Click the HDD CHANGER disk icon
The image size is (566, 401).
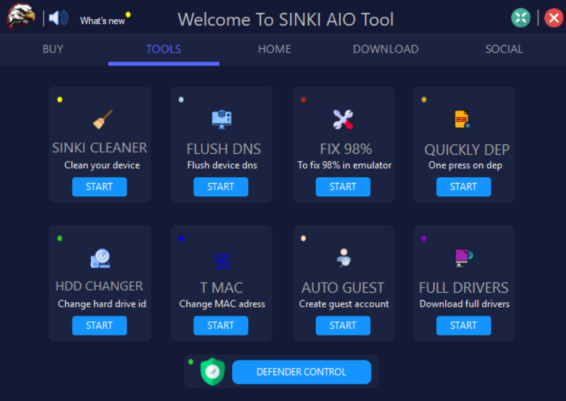click(x=100, y=258)
